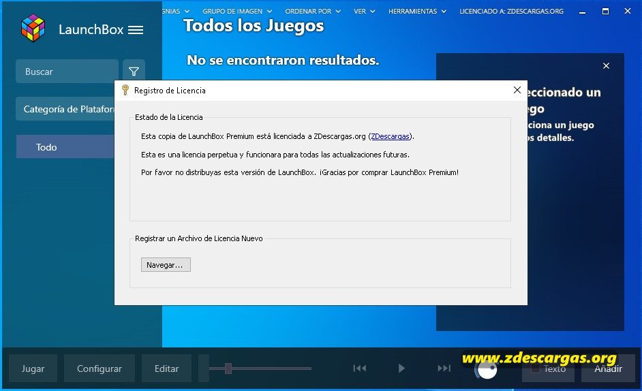The image size is (642, 391).
Task: Click the volume knob in bottom bar
Action: [487, 369]
